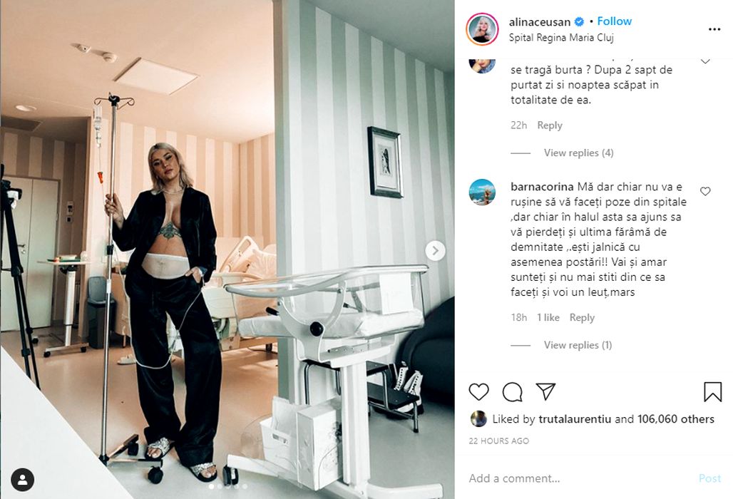733x499 pixels.
Task: Open alinaceusan username link
Action: pyautogui.click(x=540, y=22)
